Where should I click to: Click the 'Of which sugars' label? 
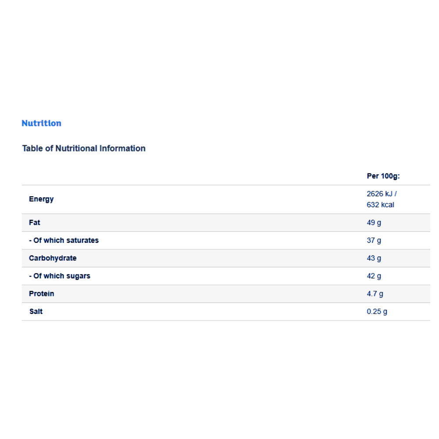60,276
